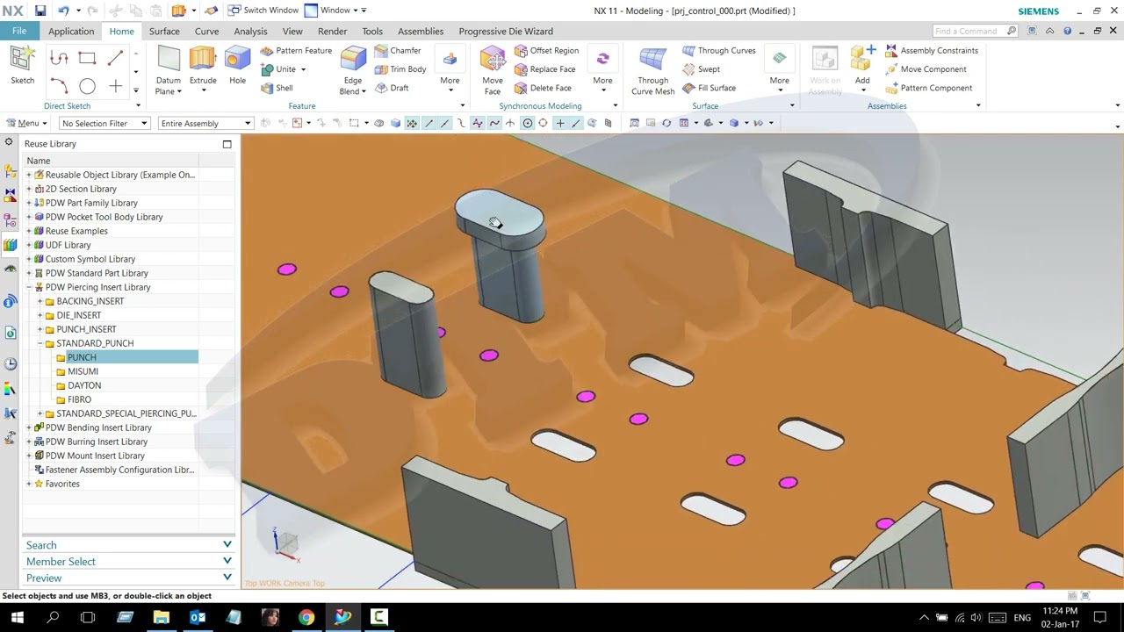Image resolution: width=1124 pixels, height=632 pixels.
Task: Expand the Preview section
Action: pos(128,578)
